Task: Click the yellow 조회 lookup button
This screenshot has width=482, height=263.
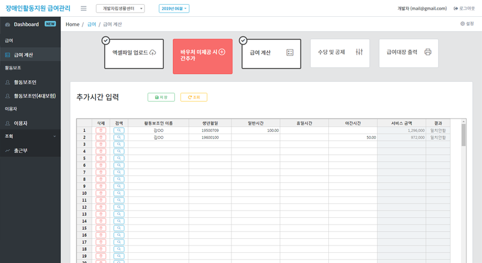Action: [193, 97]
